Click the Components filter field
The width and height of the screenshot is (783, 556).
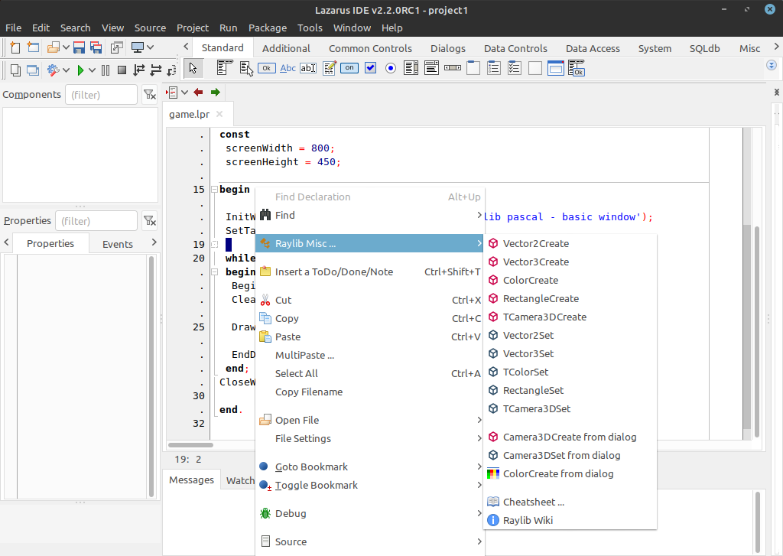click(102, 95)
